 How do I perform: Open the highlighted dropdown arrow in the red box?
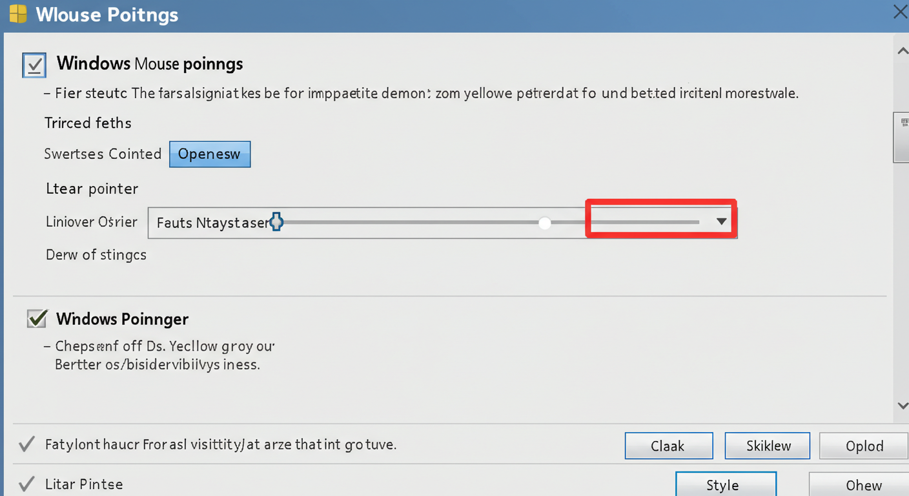(x=721, y=221)
